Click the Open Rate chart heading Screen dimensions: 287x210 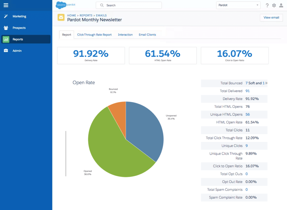(x=84, y=83)
